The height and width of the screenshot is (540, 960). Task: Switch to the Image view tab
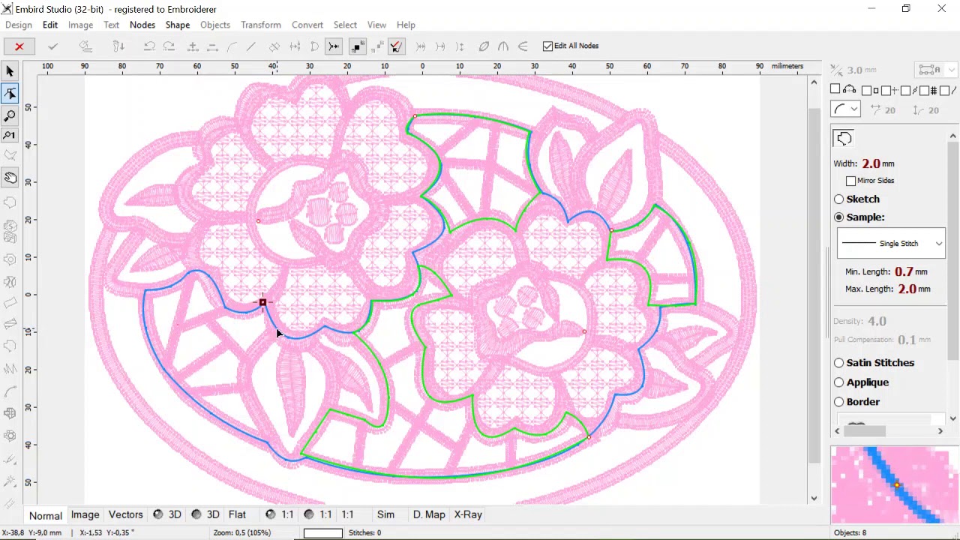click(85, 514)
